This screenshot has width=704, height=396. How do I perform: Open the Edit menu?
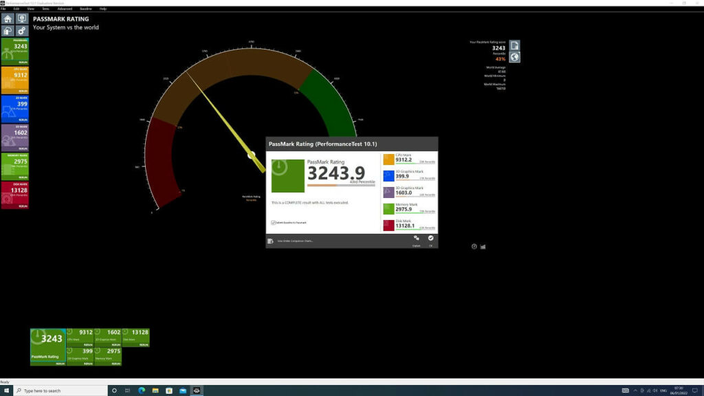pos(16,9)
